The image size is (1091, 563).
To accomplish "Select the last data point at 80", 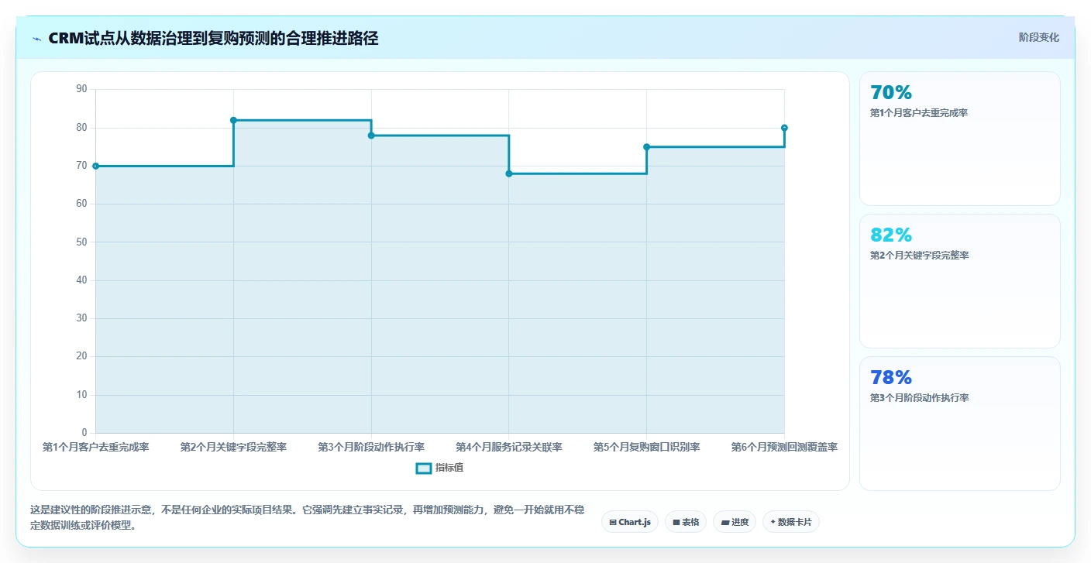I will 784,128.
